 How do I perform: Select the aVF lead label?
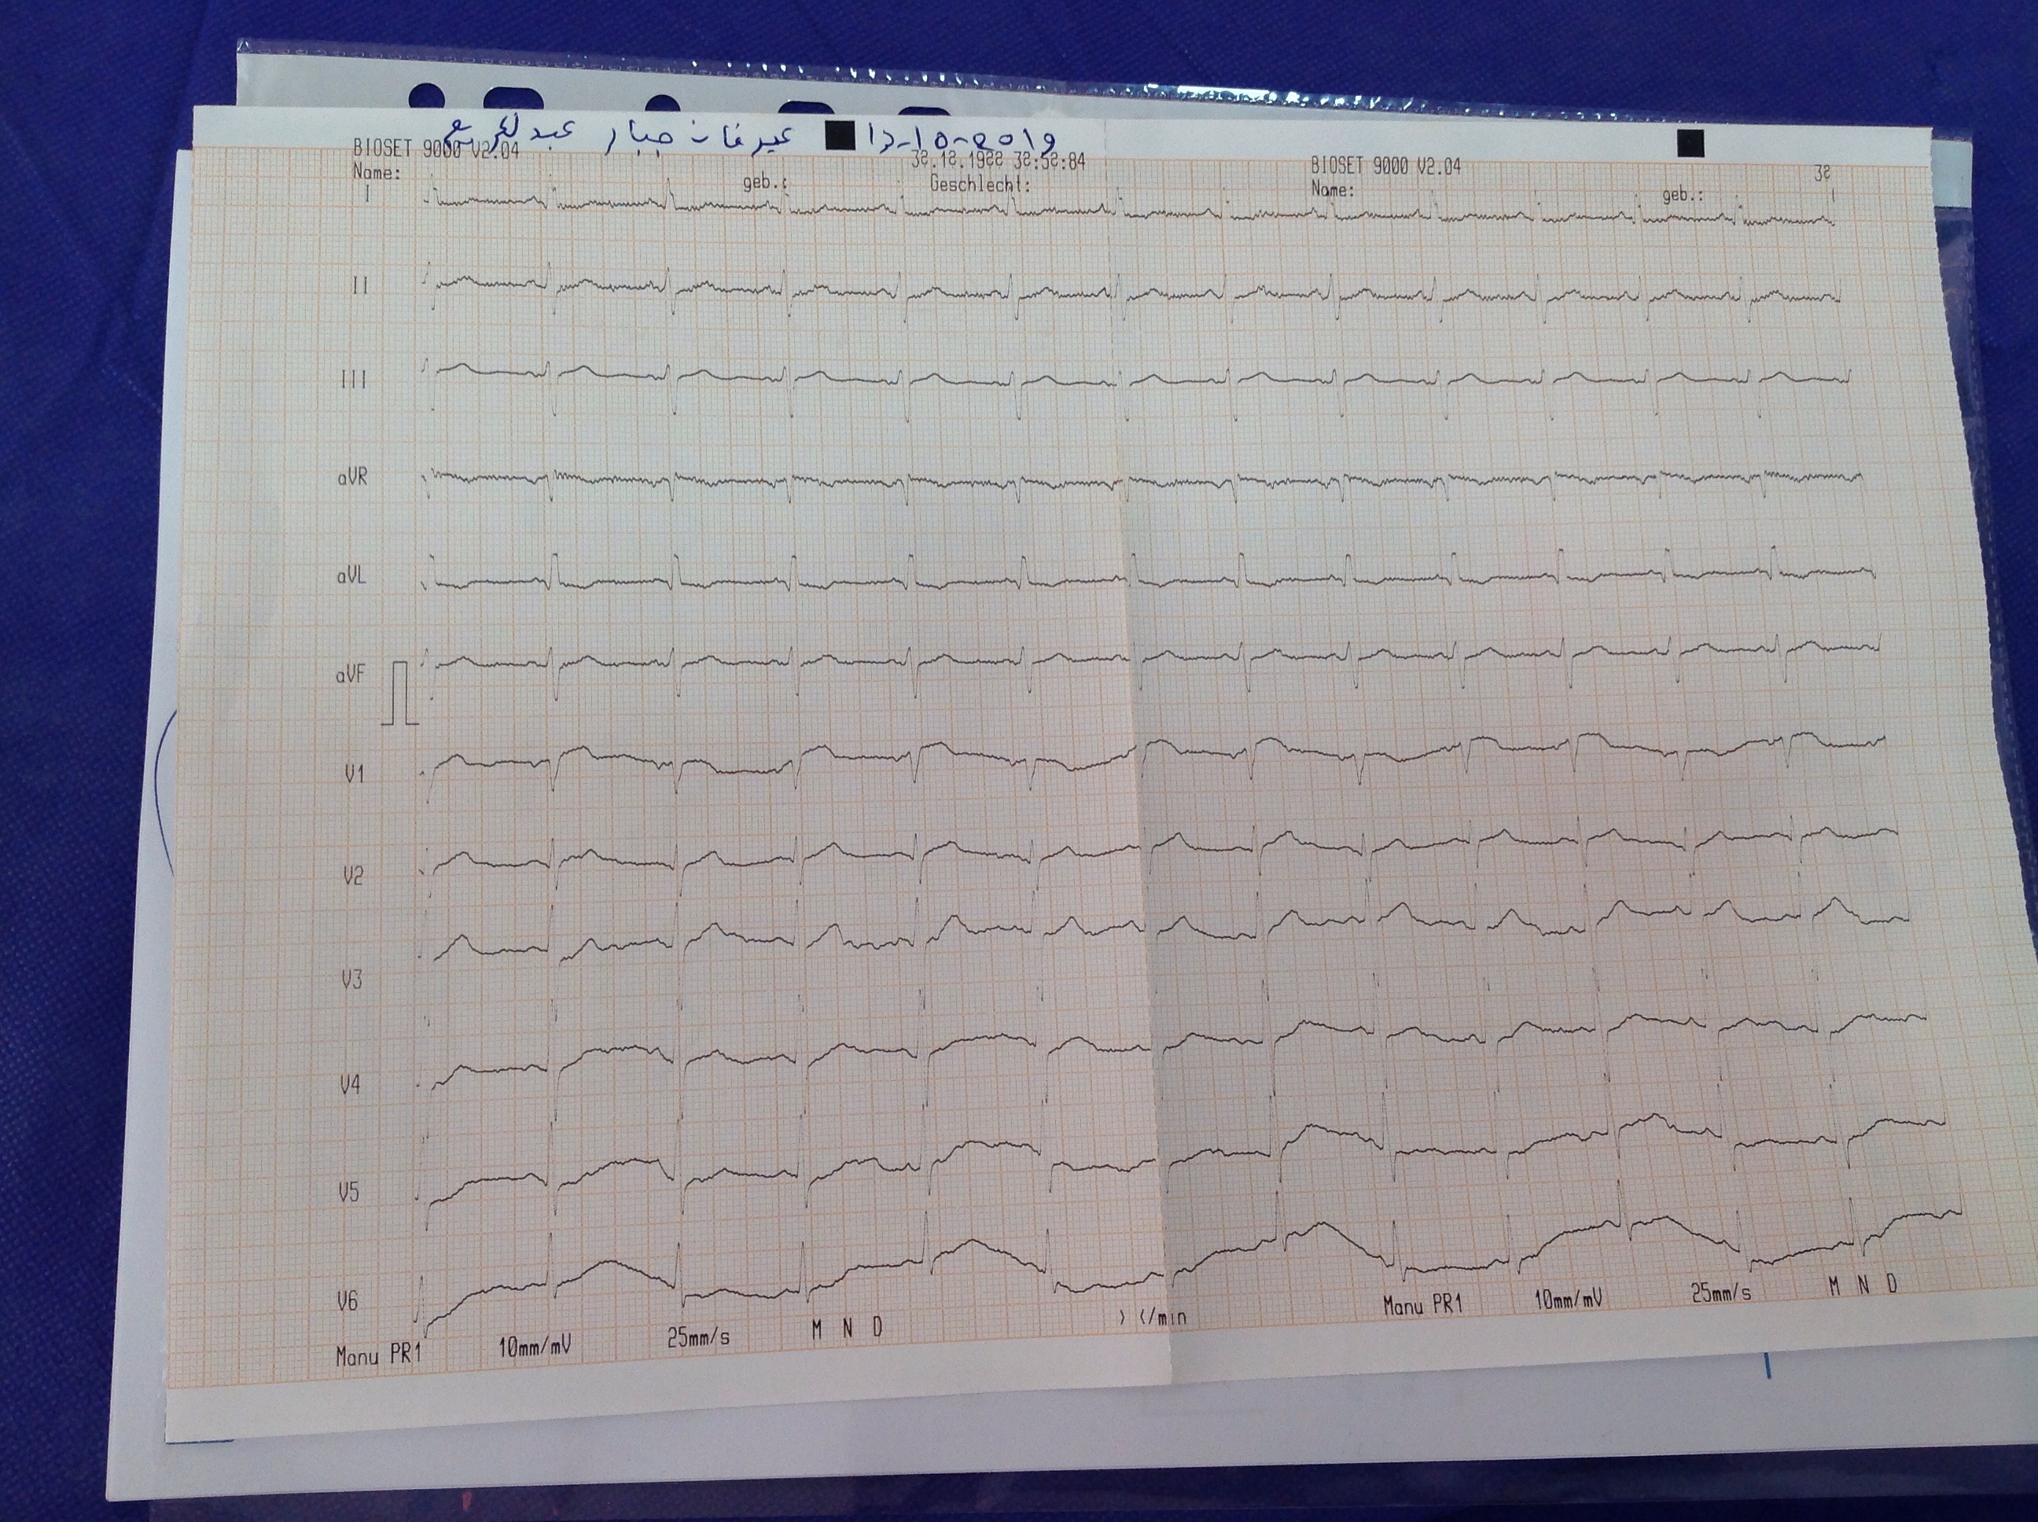pos(351,675)
